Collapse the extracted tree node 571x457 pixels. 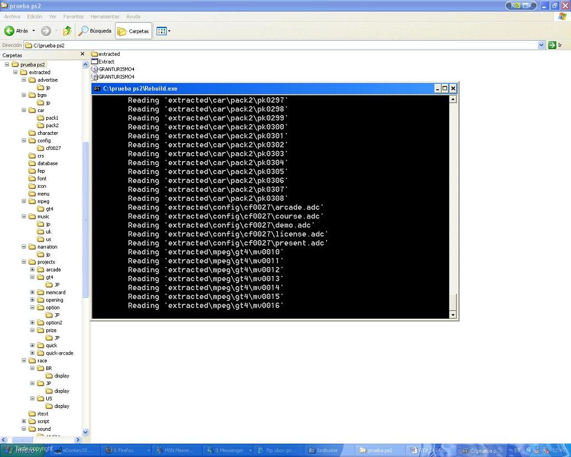point(15,72)
